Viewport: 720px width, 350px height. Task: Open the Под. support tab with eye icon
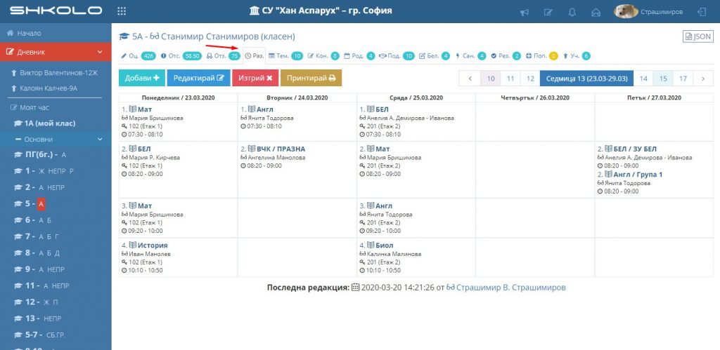pos(397,56)
